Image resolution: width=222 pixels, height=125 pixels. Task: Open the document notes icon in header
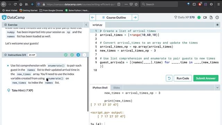point(211,17)
